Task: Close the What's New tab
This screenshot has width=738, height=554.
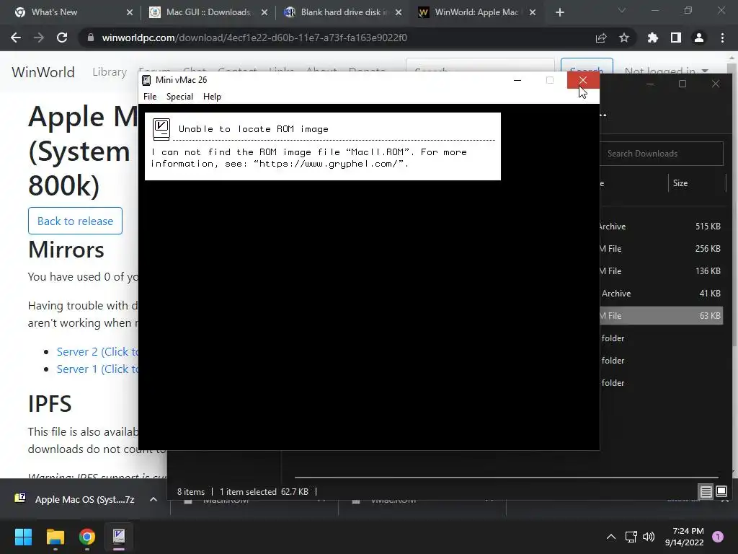Action: tap(130, 12)
